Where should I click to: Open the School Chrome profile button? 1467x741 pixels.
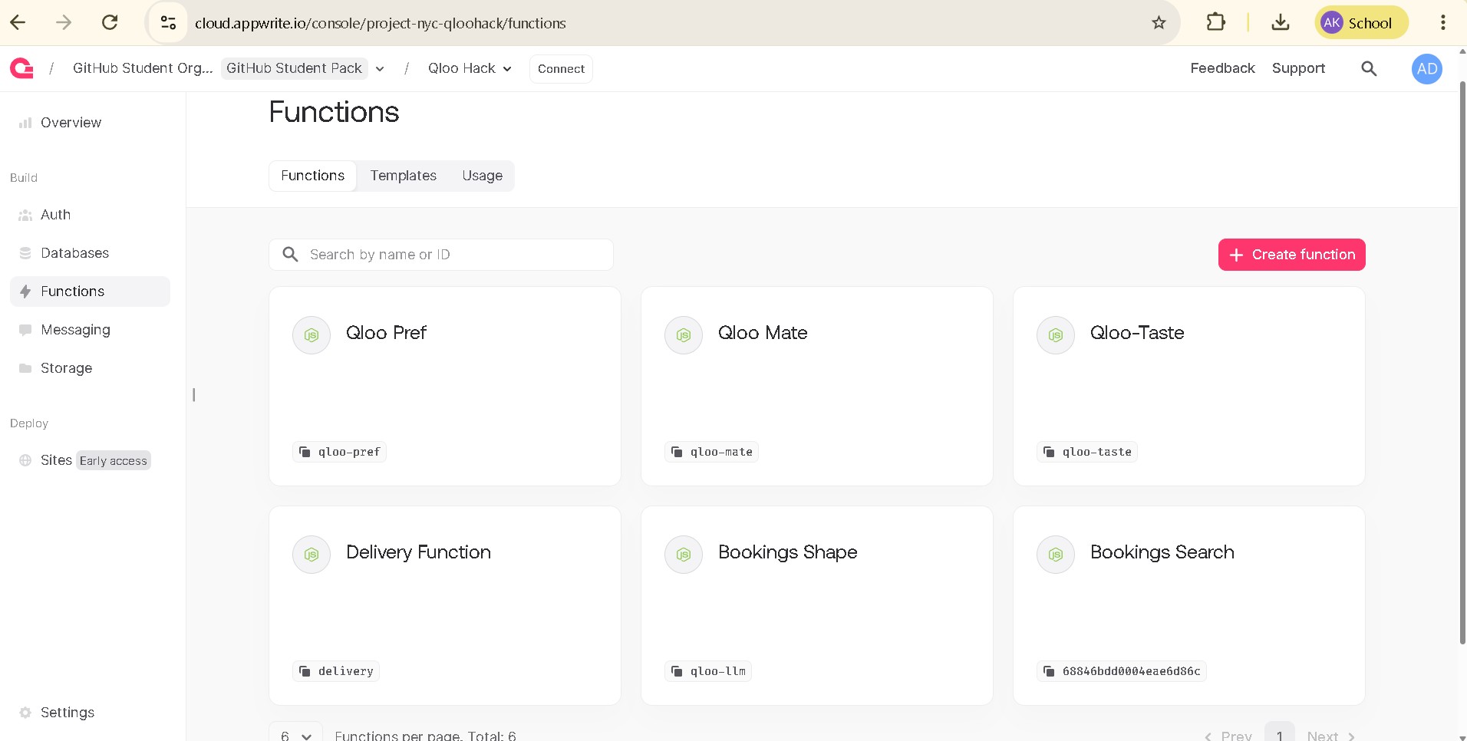coord(1361,23)
